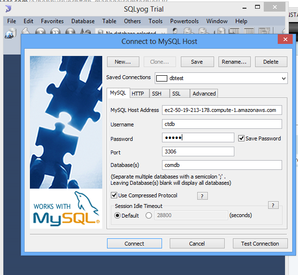Click the SQLyog dolphin logo in title bar
Screen dimensions: 298x275
click(x=8, y=9)
